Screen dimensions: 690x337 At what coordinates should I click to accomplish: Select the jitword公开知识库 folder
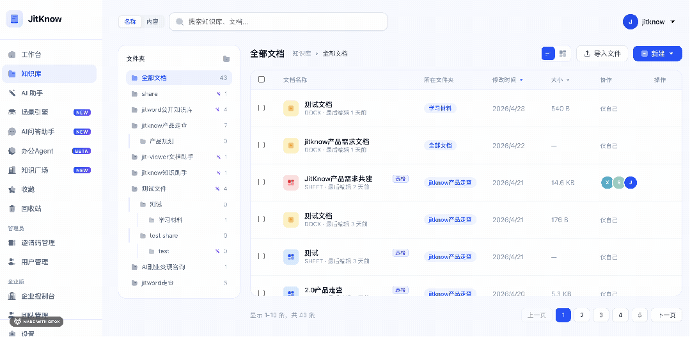[x=179, y=109]
